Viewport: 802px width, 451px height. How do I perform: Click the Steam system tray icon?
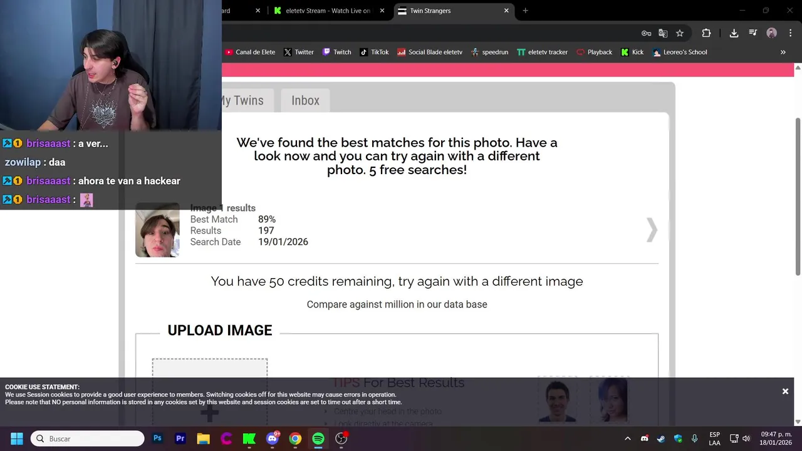(x=661, y=438)
